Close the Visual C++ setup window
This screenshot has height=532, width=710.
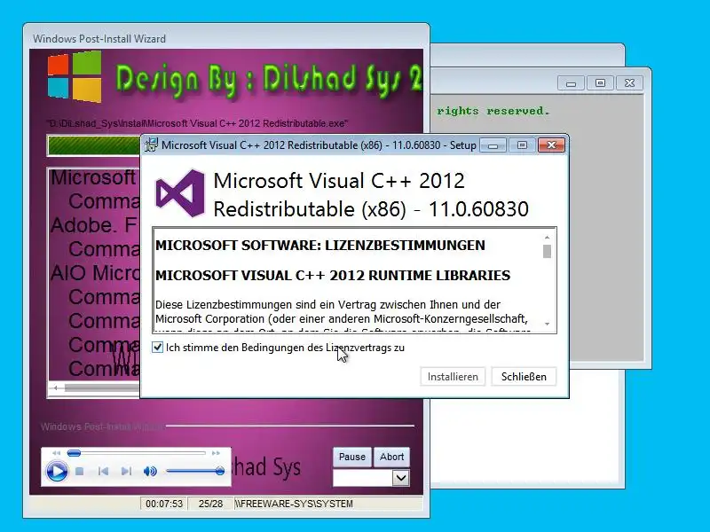point(551,145)
